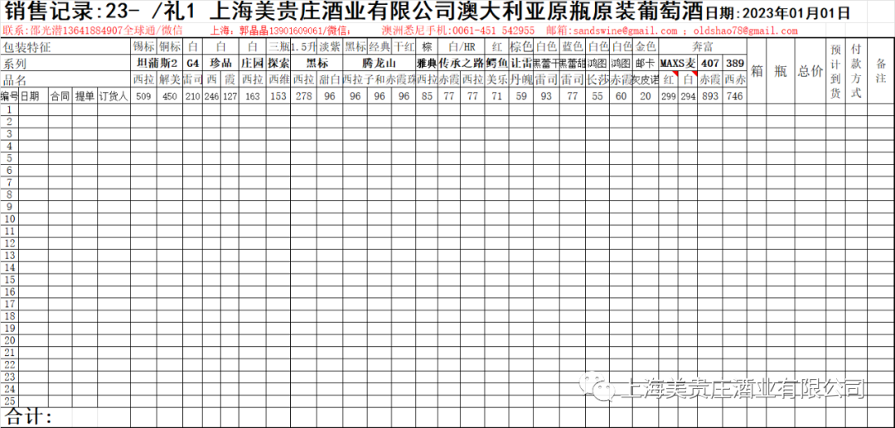Select the 邮卡 series cell
Image resolution: width=895 pixels, height=428 pixels.
[646, 63]
